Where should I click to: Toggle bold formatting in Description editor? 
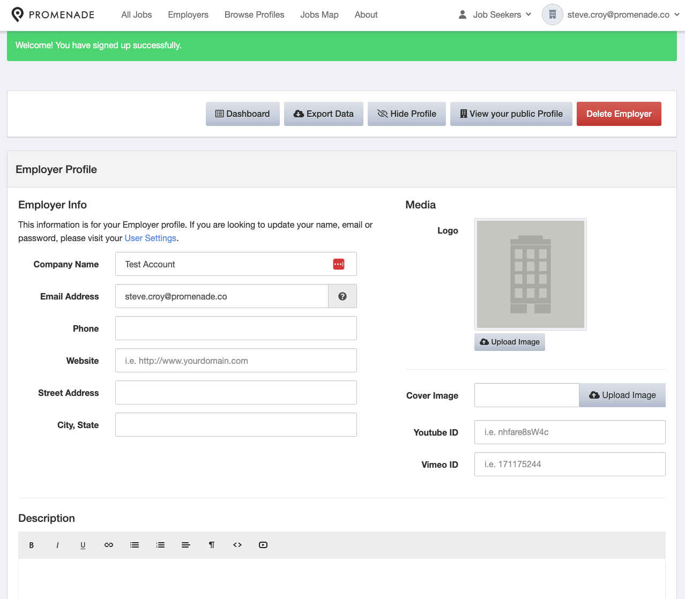(32, 545)
